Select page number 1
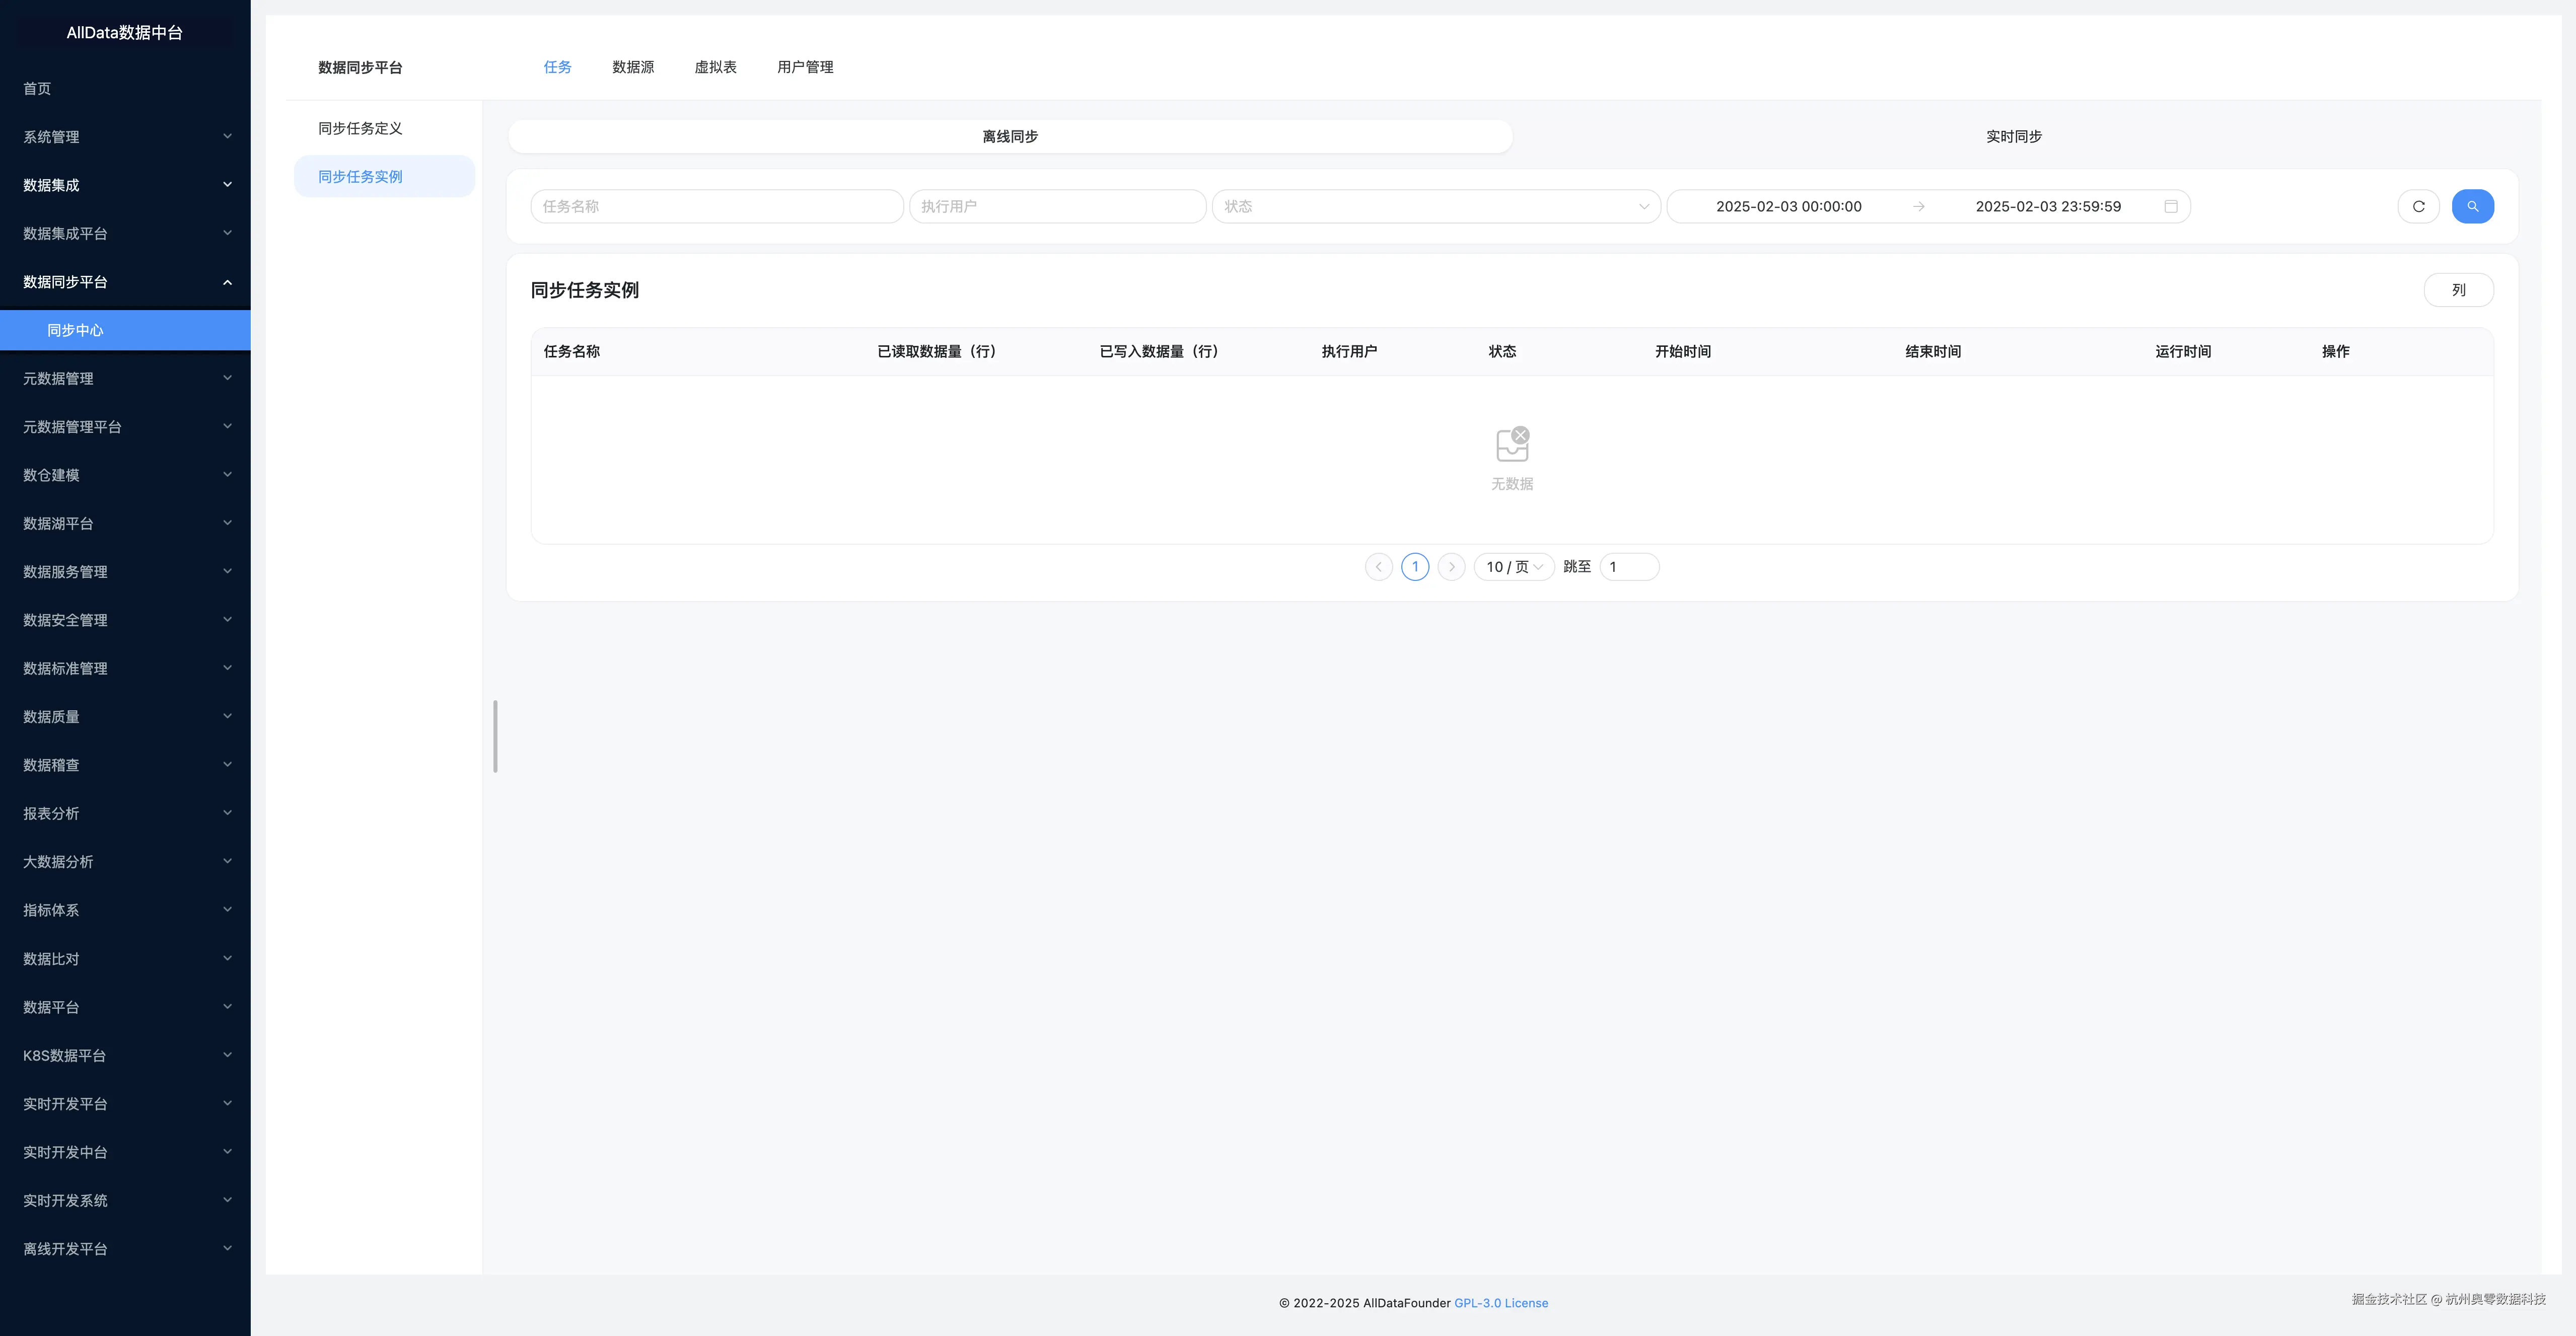Image resolution: width=2576 pixels, height=1336 pixels. (x=1415, y=567)
